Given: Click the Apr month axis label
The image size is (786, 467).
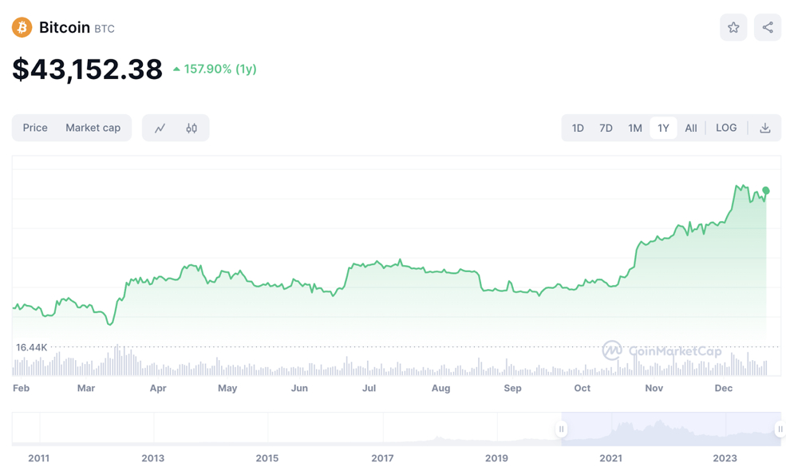Looking at the screenshot, I should [x=158, y=388].
